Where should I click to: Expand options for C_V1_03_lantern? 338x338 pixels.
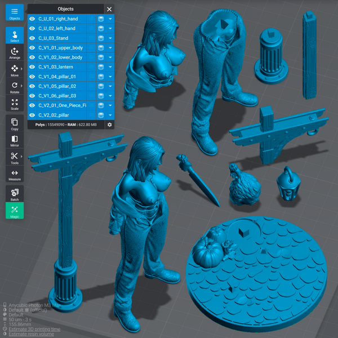(110, 67)
